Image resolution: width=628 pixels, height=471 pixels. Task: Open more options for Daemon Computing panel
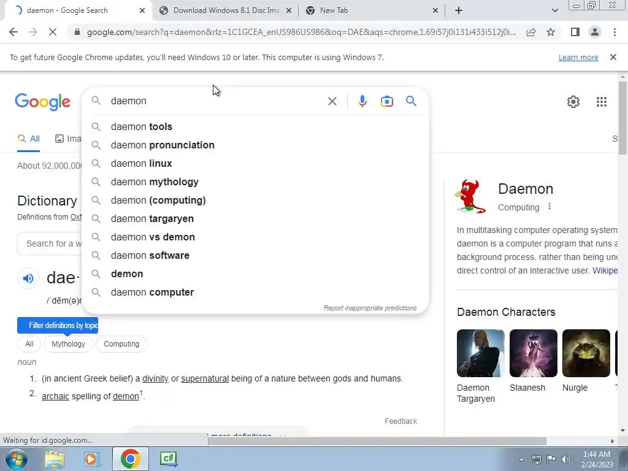(x=549, y=206)
